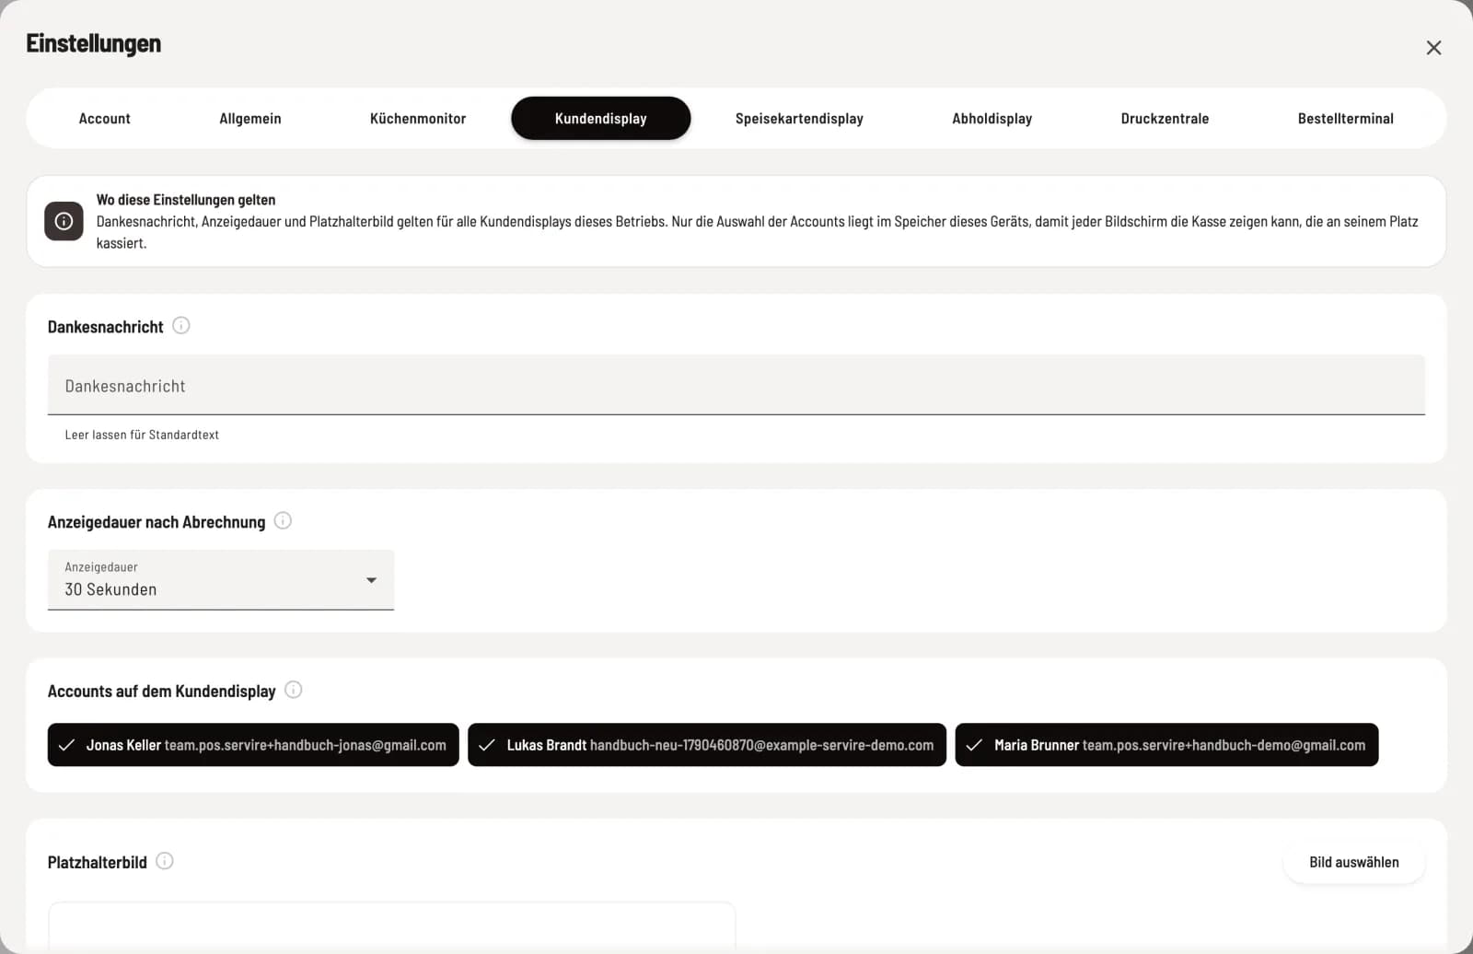Switch to the Druckzentrale tab
This screenshot has height=954, width=1473.
[x=1165, y=119]
